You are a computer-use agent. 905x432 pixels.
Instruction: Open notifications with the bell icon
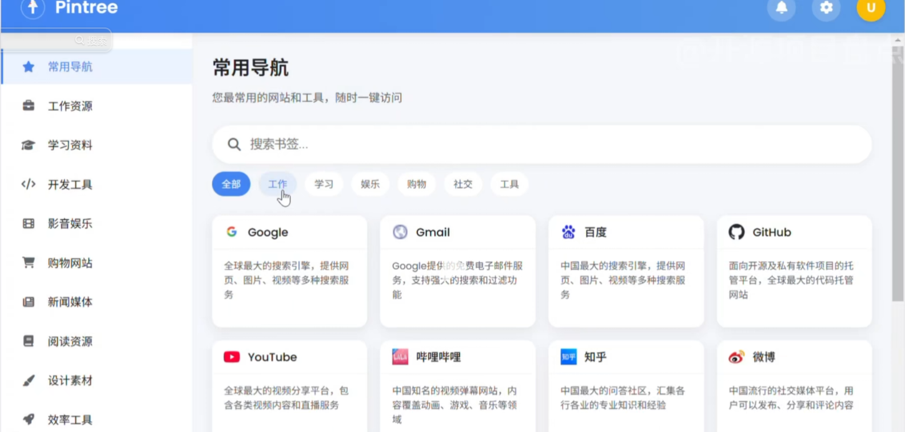click(x=782, y=9)
